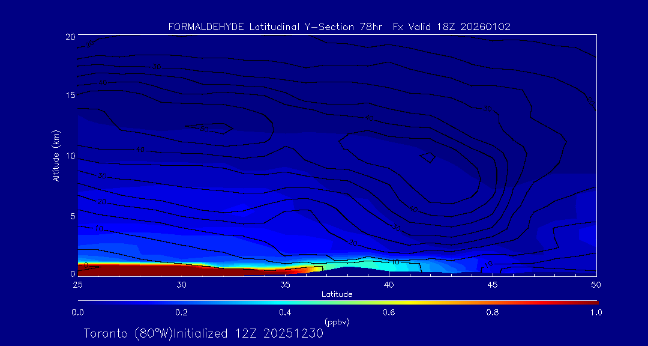Screen dimensions: 648x346
Task: Click the latitude axis tick label 45
Action: point(493,284)
